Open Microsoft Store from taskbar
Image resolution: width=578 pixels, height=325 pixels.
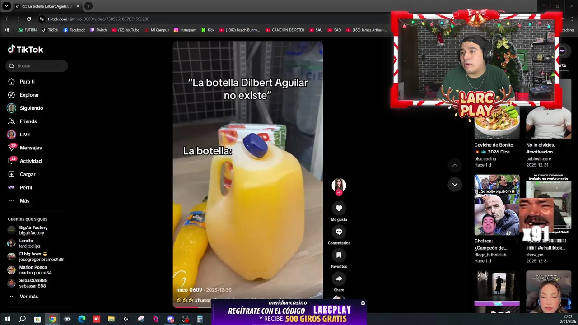point(37,319)
